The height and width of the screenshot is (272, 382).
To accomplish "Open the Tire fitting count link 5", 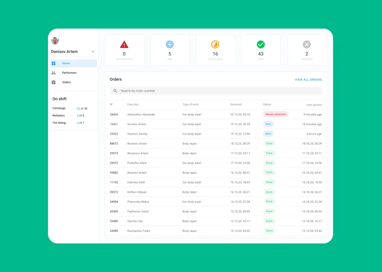I will coord(78,123).
